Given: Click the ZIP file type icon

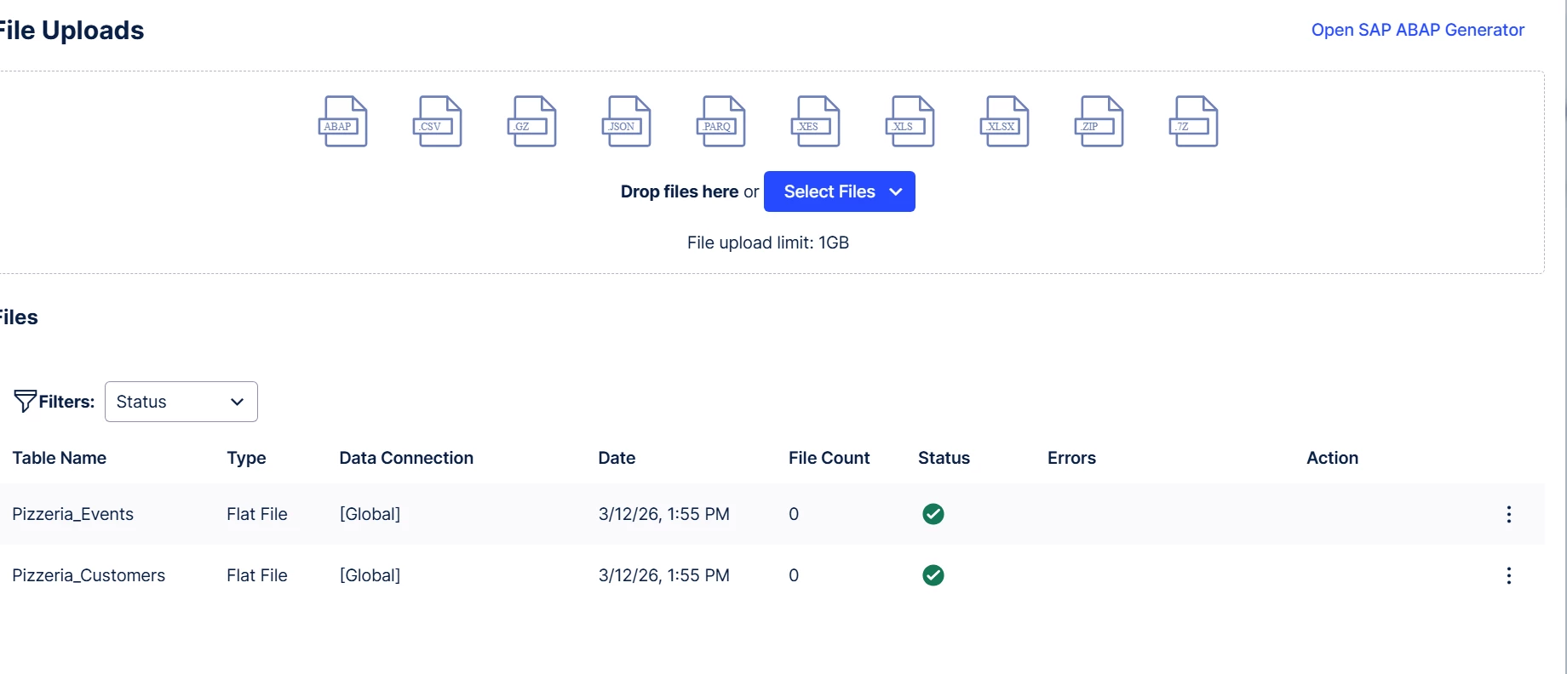Looking at the screenshot, I should point(1099,122).
